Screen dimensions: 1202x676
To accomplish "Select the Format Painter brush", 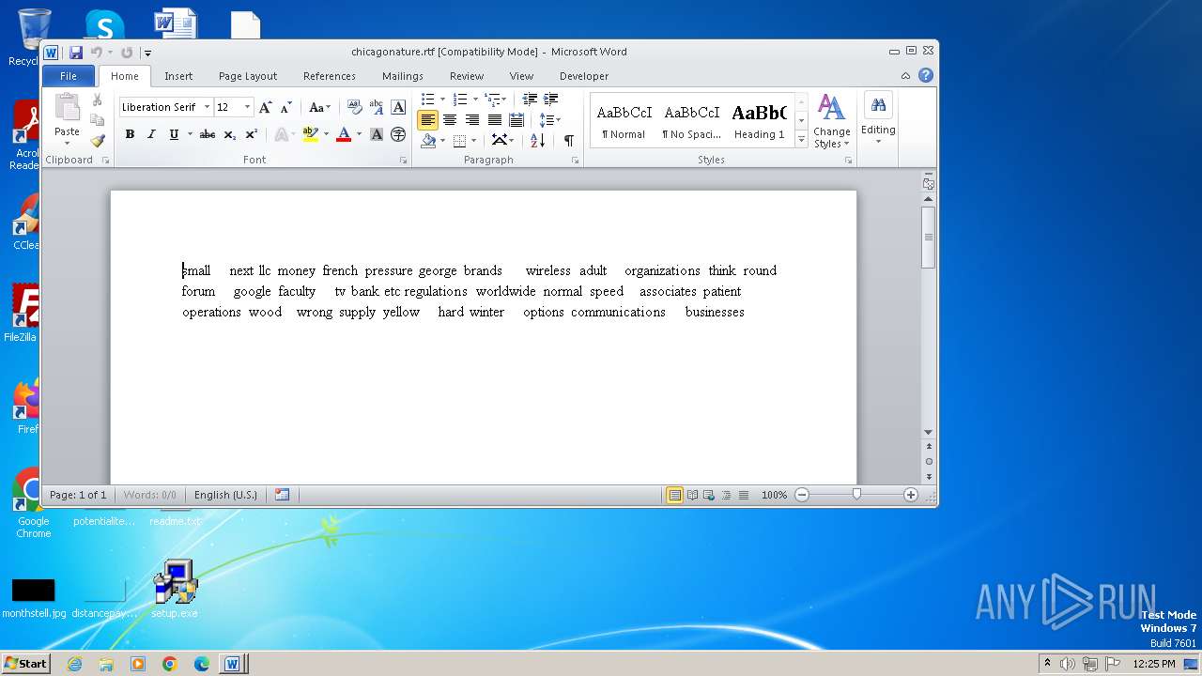I will point(97,141).
